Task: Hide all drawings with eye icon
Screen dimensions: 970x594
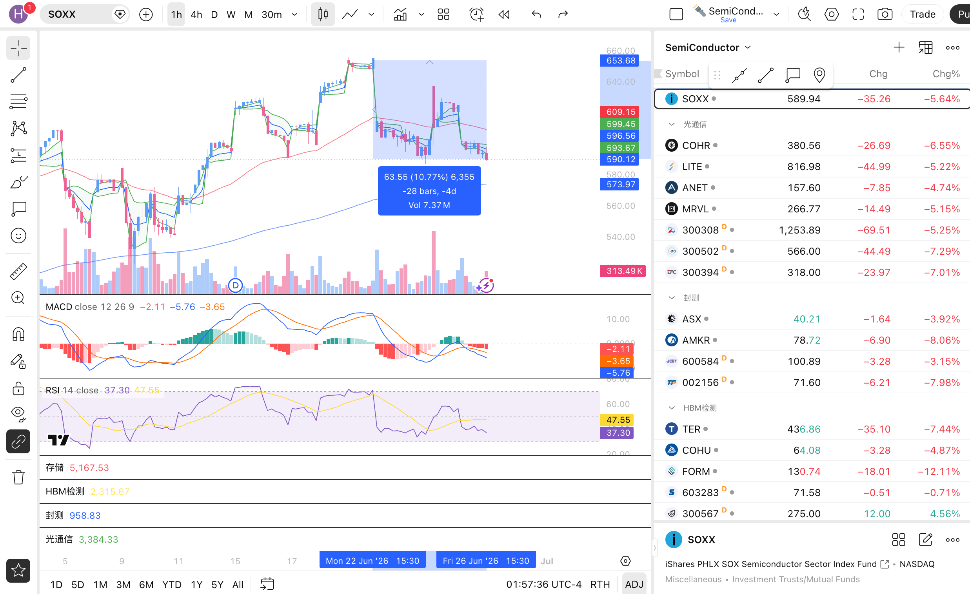Action: click(x=18, y=414)
